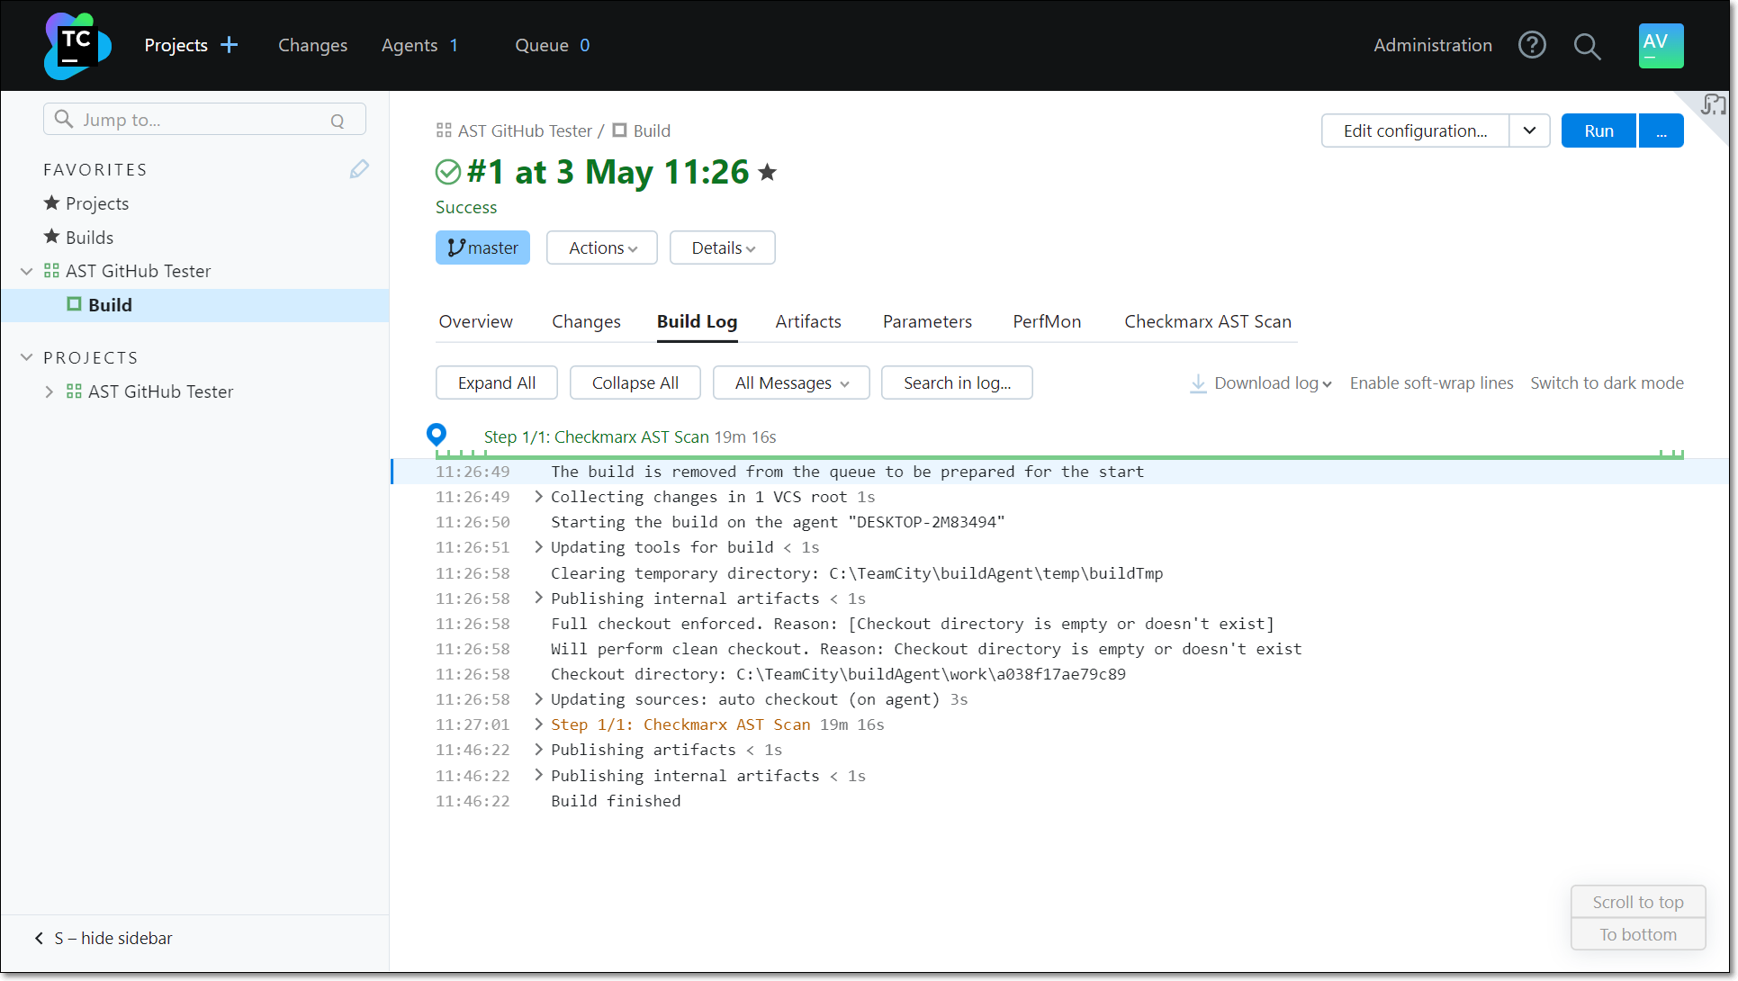Click the Scroll to top button
1738x981 pixels.
coord(1636,901)
